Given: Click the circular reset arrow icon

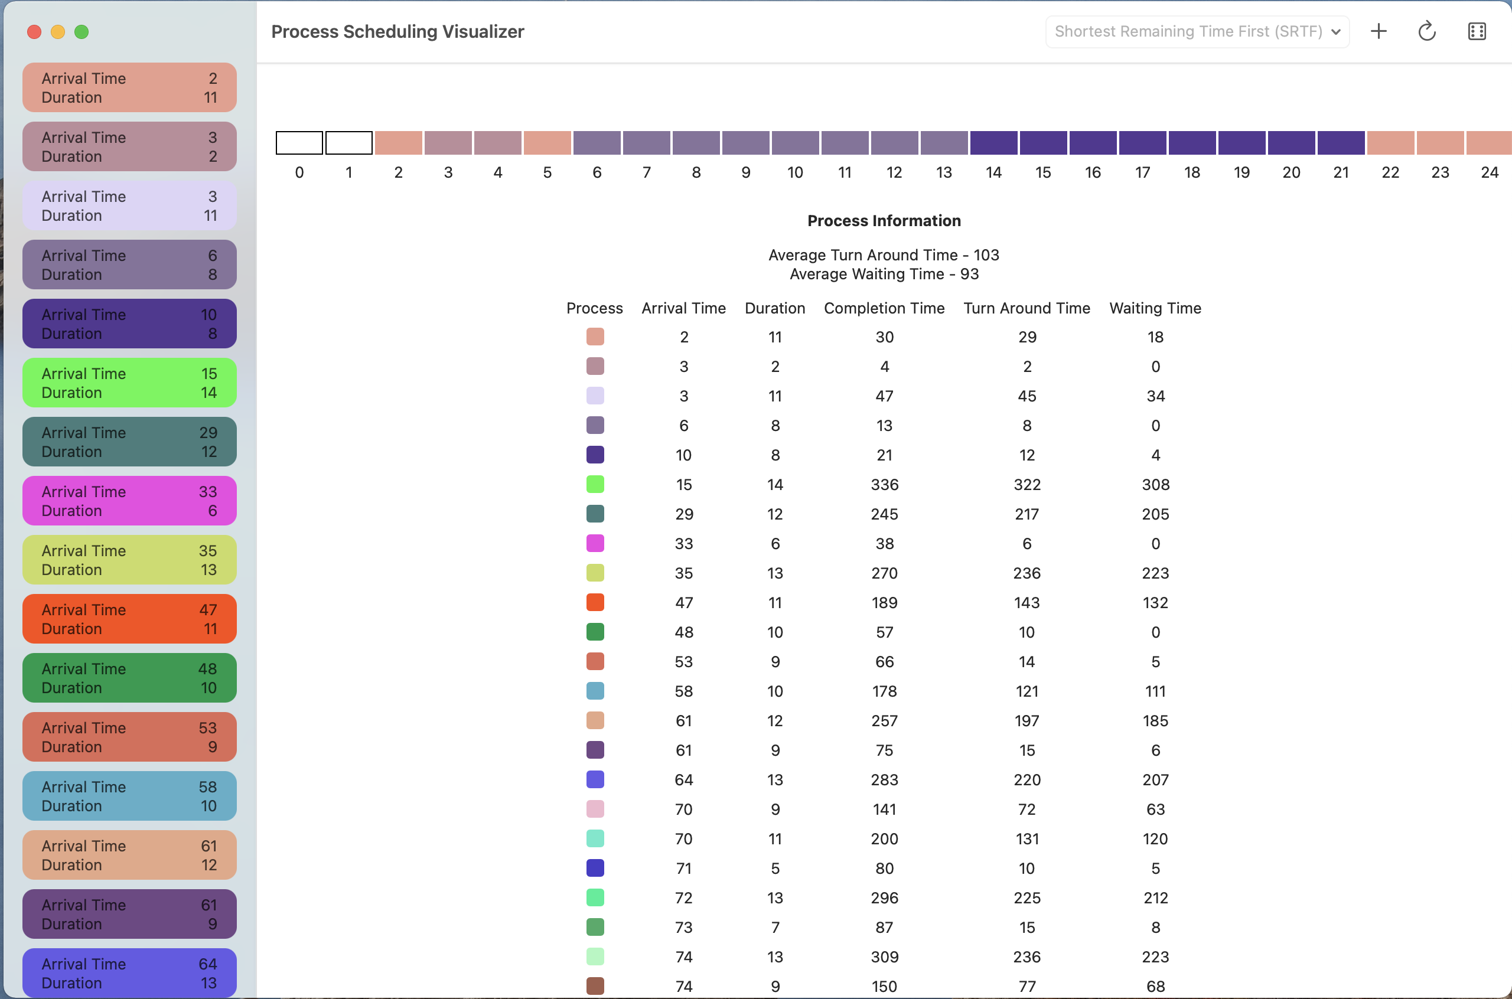Looking at the screenshot, I should tap(1426, 31).
